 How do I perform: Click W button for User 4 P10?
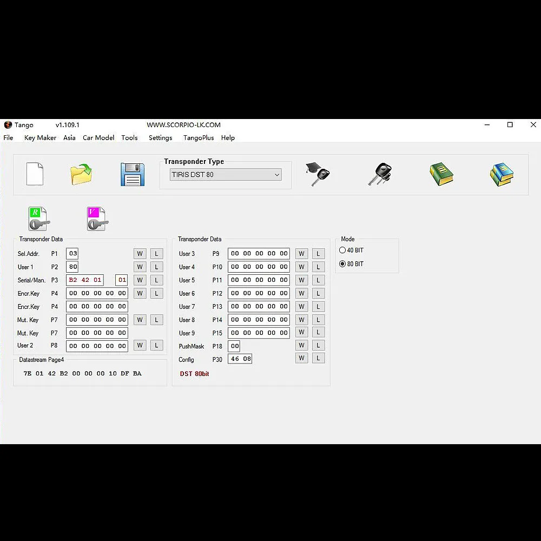pos(301,267)
